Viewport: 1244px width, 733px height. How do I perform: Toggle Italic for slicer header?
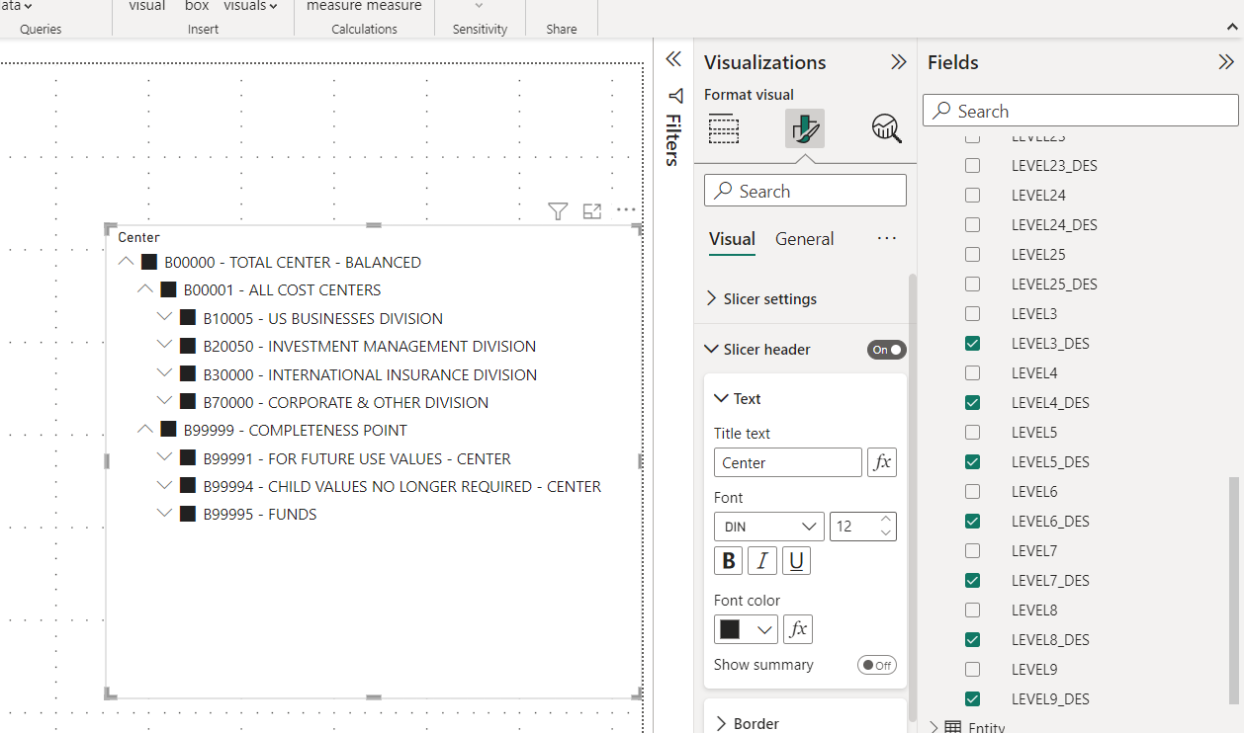click(762, 561)
